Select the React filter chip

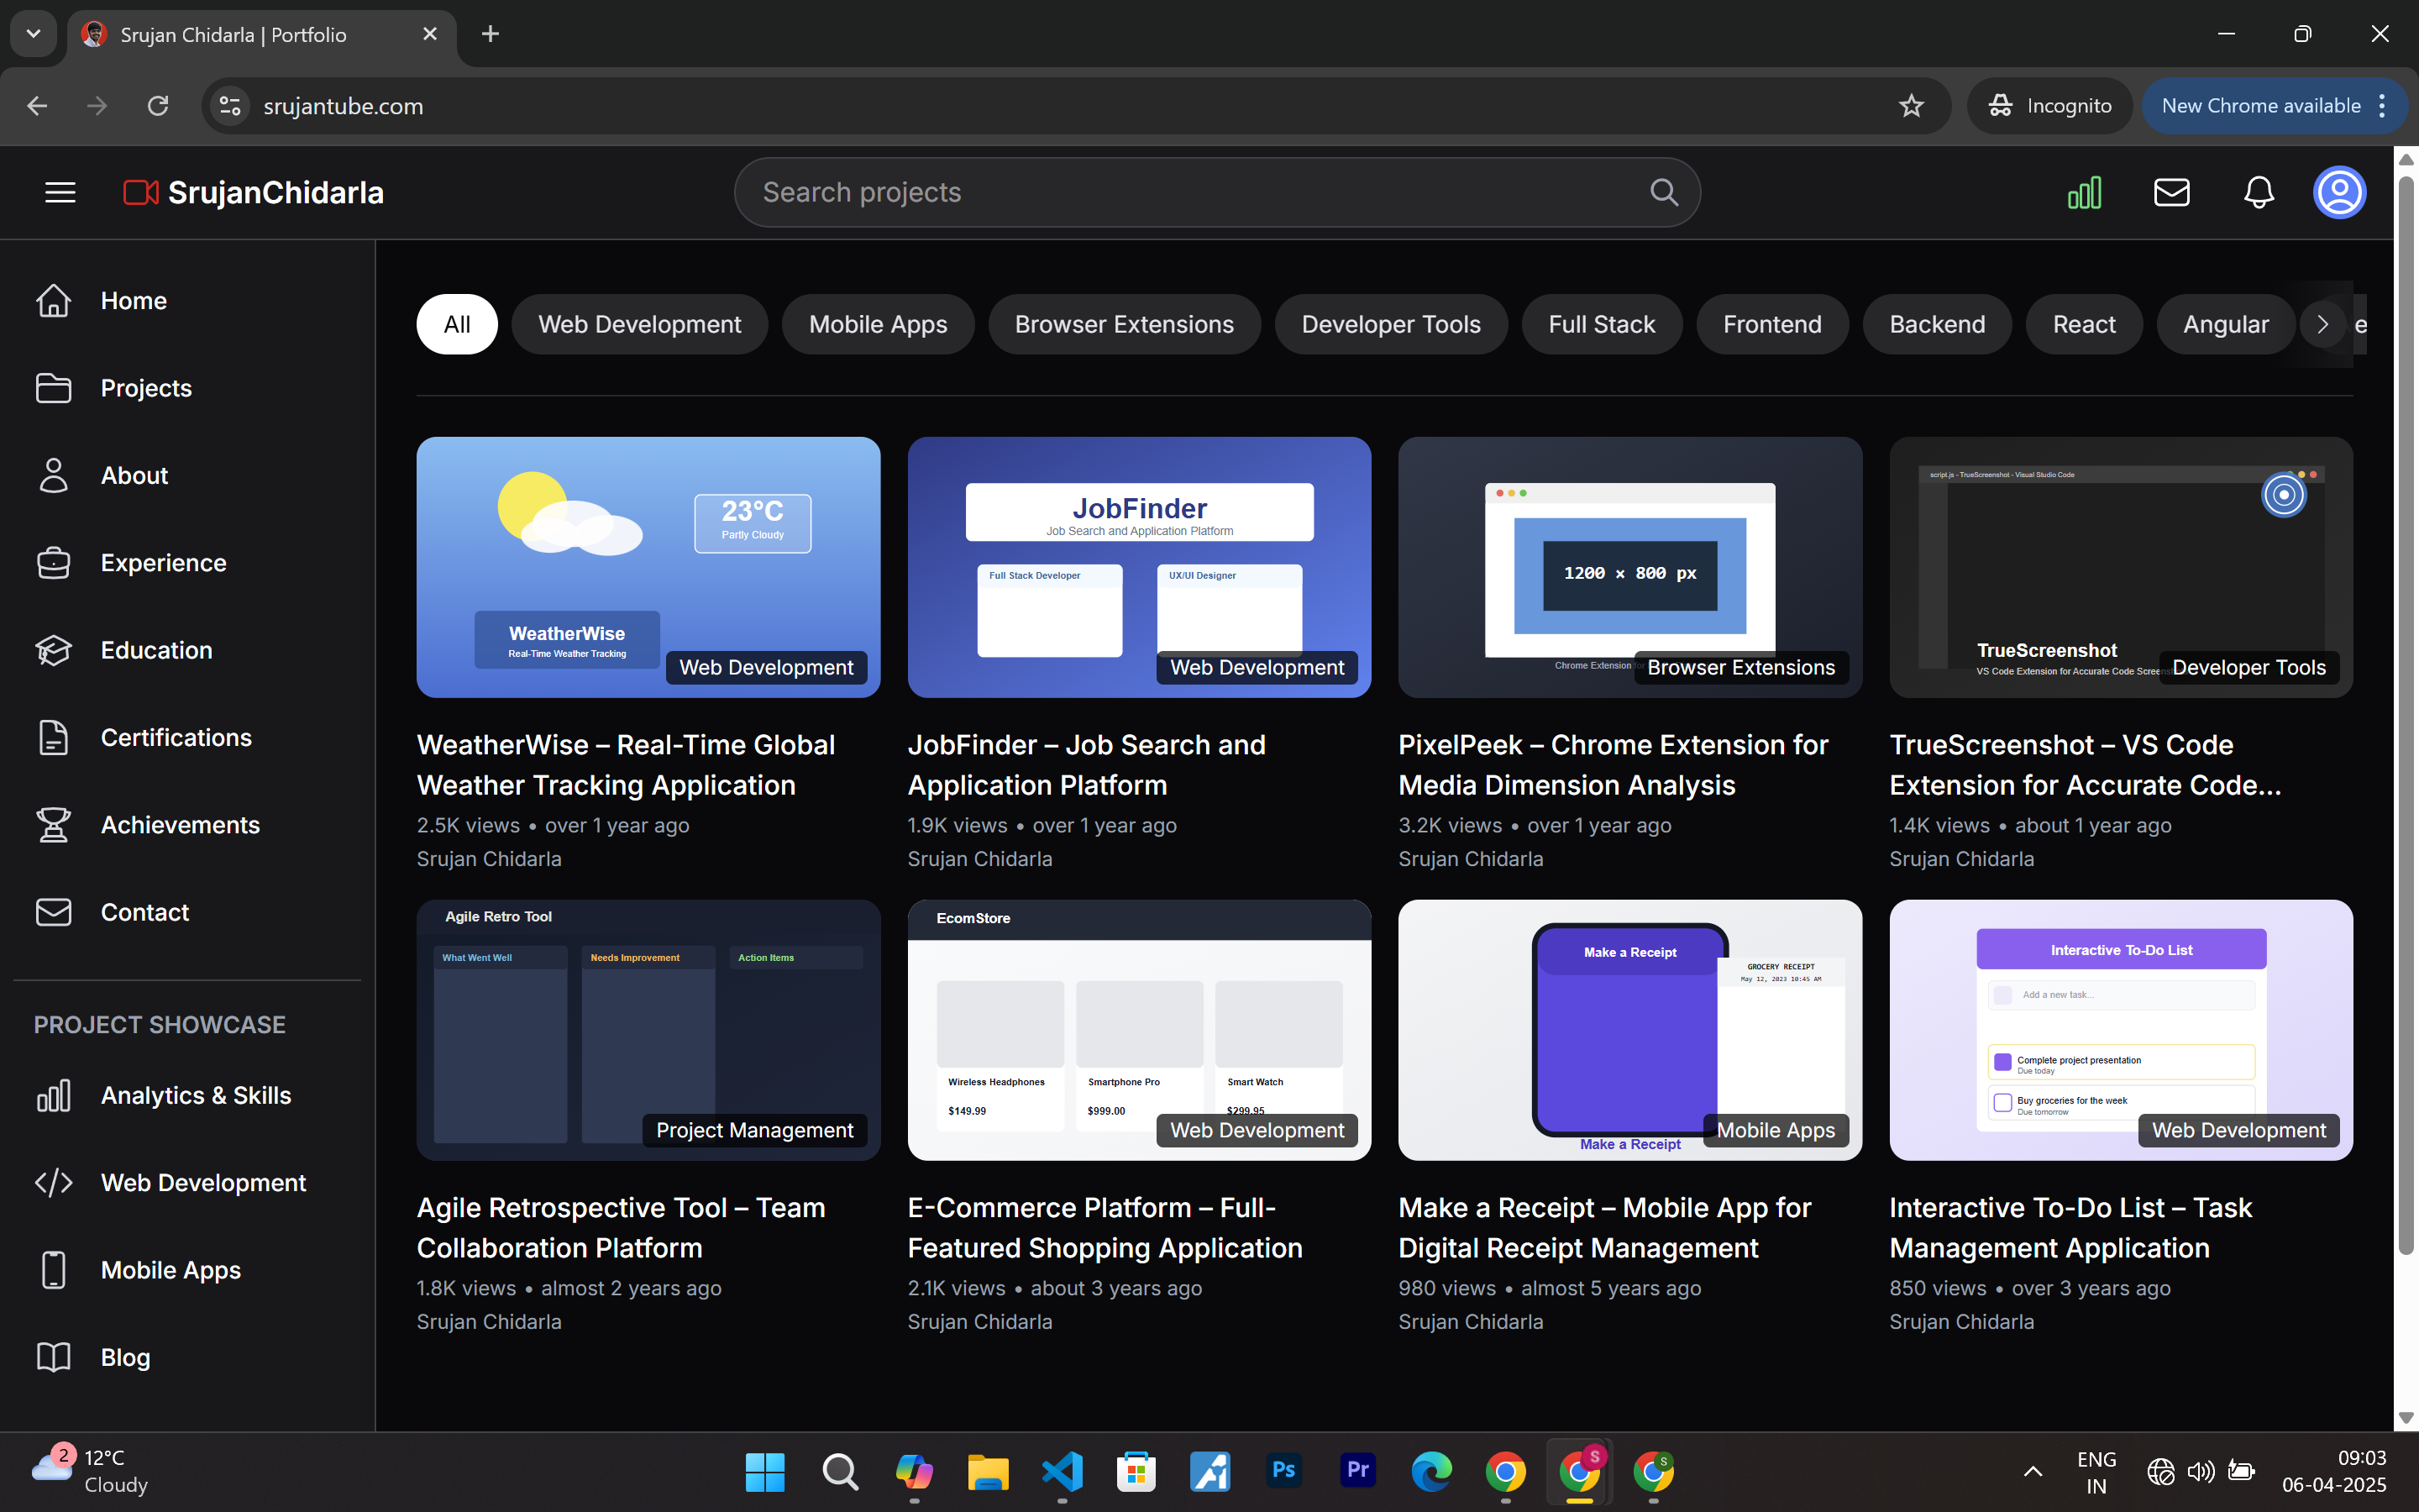pos(2084,324)
